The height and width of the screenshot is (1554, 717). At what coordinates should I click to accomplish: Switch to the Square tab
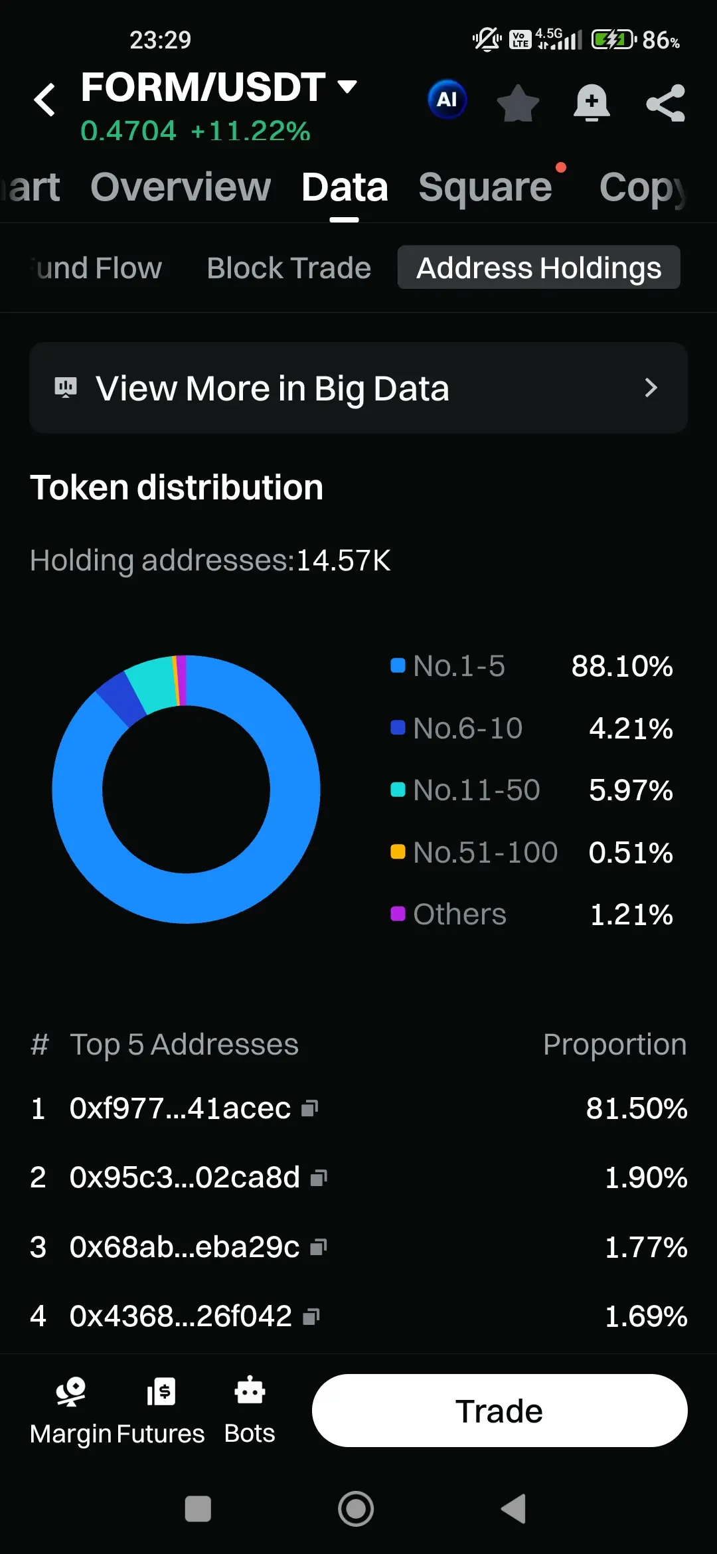(485, 187)
